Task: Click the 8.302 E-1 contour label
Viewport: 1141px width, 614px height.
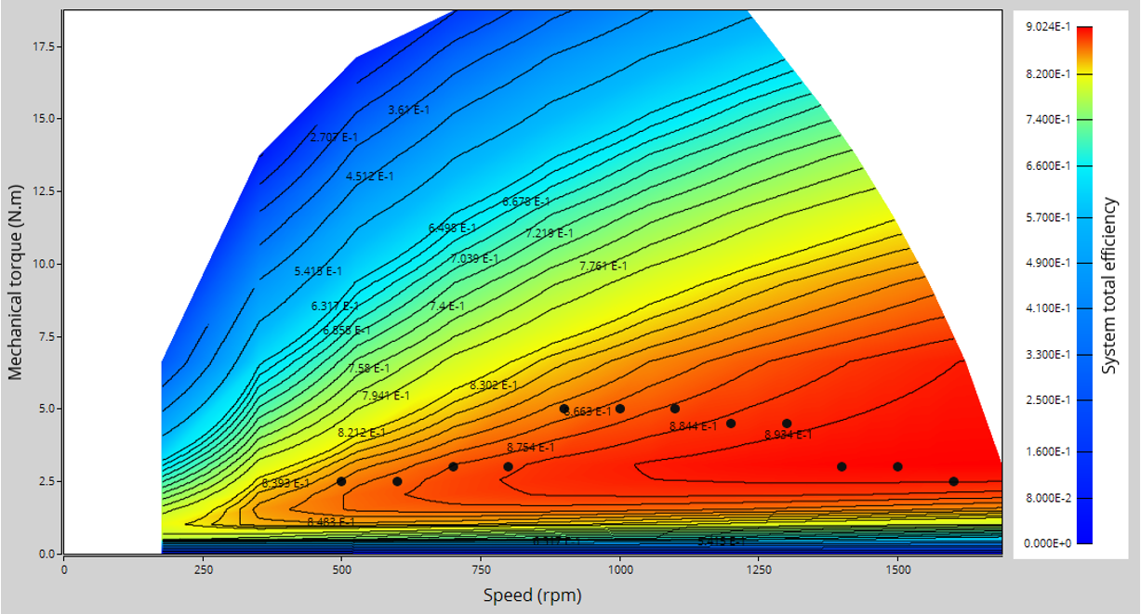Action: (x=494, y=385)
